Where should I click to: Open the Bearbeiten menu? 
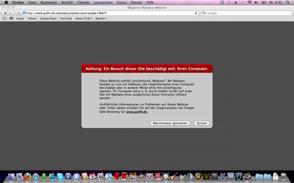tap(49, 3)
